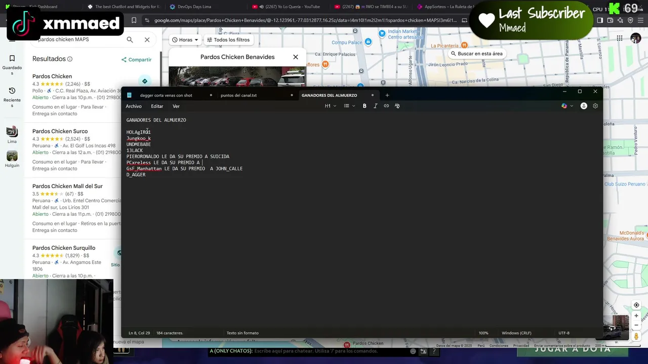Switch to 'AppSorteos – La Ruleta' tab
Image resolution: width=648 pixels, height=364 pixels.
[x=445, y=7]
